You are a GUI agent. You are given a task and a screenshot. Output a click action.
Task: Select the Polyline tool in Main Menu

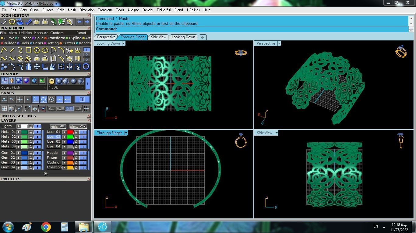pyautogui.click(x=4, y=50)
